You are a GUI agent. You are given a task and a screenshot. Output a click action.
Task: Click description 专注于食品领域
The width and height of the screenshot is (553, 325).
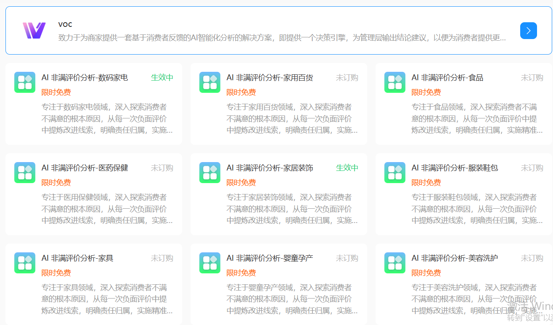point(477,118)
